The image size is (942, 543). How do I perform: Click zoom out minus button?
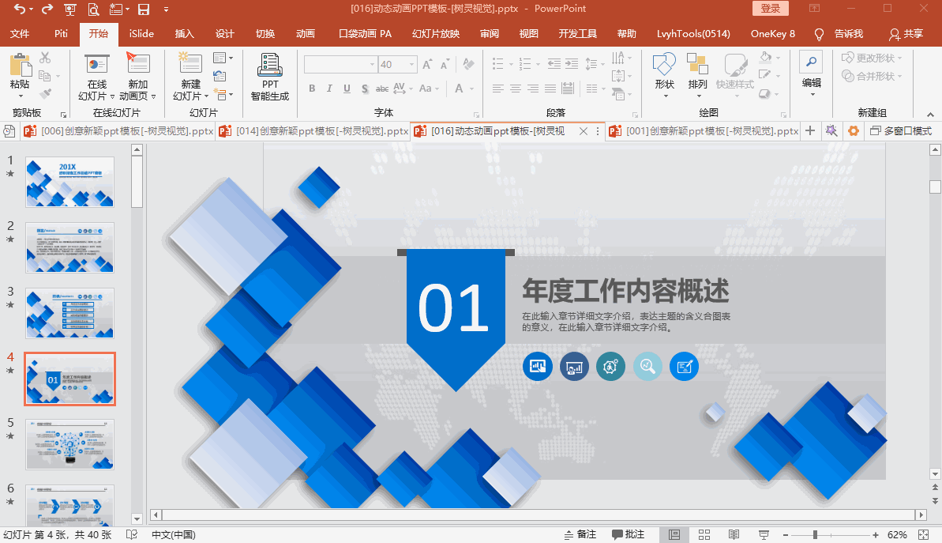pyautogui.click(x=785, y=534)
